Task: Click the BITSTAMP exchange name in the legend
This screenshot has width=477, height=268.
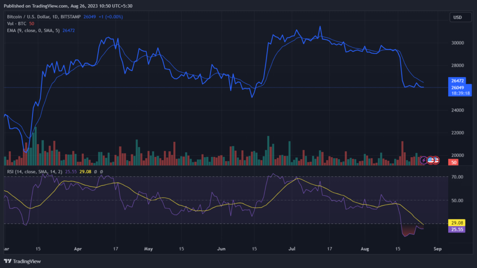Action: point(71,17)
